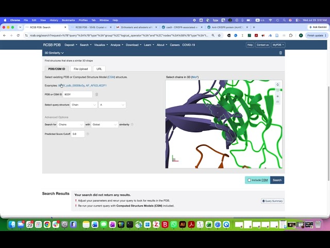Click the lowest Mol* viewer control icon
This screenshot has width=330, height=248.
(x=277, y=102)
